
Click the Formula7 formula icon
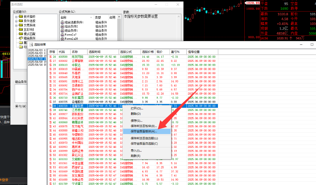62,34
